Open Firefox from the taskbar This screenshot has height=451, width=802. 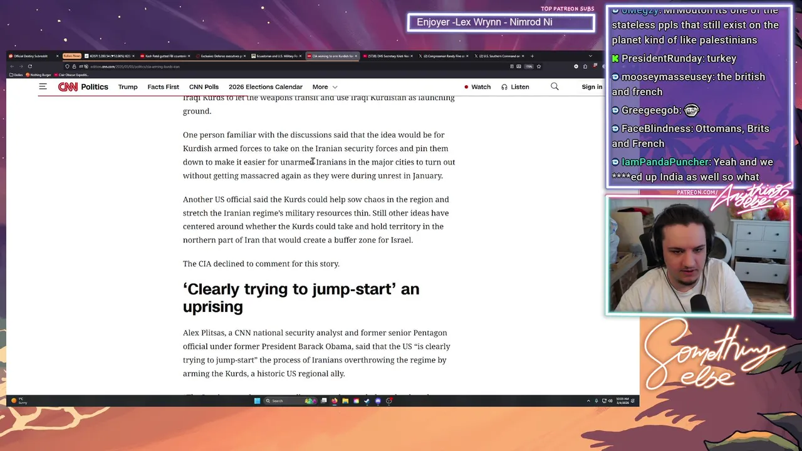(335, 401)
